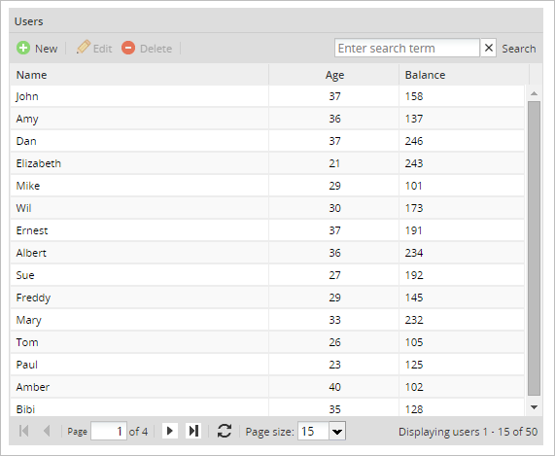Click the pencil Edit icon
The height and width of the screenshot is (456, 555).
pos(84,48)
